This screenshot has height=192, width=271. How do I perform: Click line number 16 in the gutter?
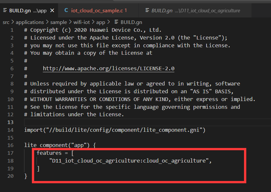click(10, 145)
